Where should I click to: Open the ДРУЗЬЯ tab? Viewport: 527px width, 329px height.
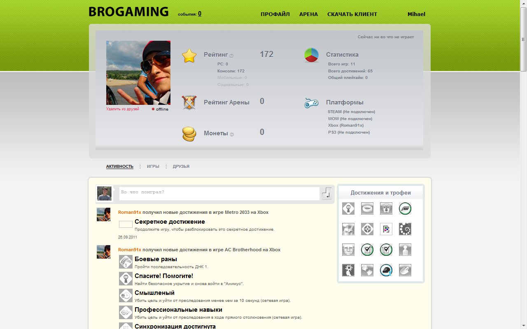click(181, 166)
